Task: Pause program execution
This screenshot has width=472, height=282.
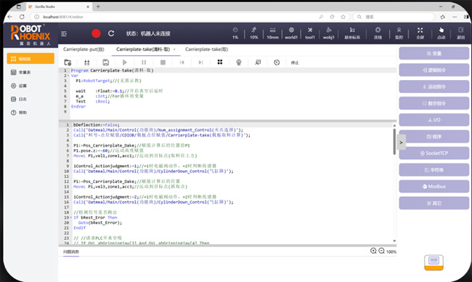Action: pyautogui.click(x=144, y=63)
